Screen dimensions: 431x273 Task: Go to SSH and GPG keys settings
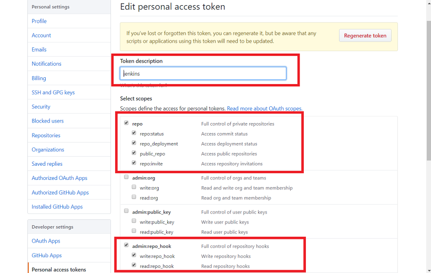(53, 93)
